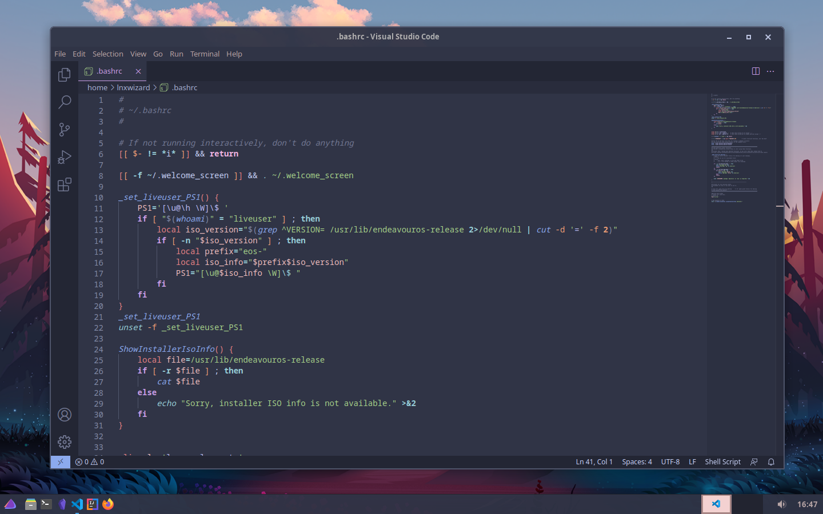Click the "whoami" command on line 12

click(190, 219)
